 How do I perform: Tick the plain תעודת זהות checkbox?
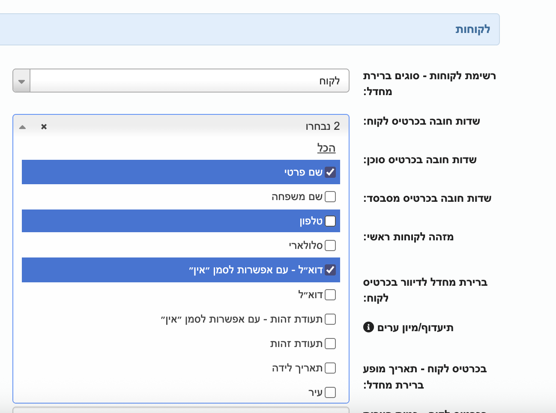click(x=330, y=344)
